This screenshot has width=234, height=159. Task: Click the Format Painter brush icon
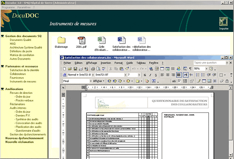pyautogui.click(x=127, y=69)
